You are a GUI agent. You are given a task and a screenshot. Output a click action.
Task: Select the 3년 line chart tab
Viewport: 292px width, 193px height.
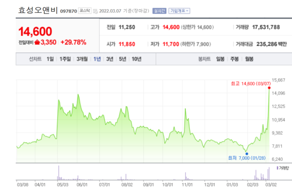(109, 59)
